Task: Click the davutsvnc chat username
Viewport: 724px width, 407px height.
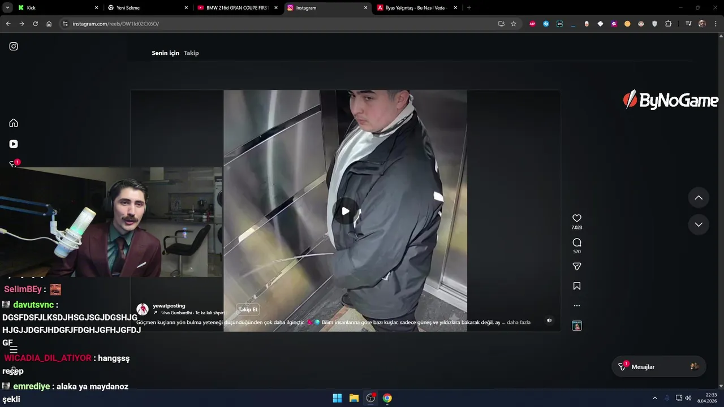Action: pyautogui.click(x=33, y=305)
